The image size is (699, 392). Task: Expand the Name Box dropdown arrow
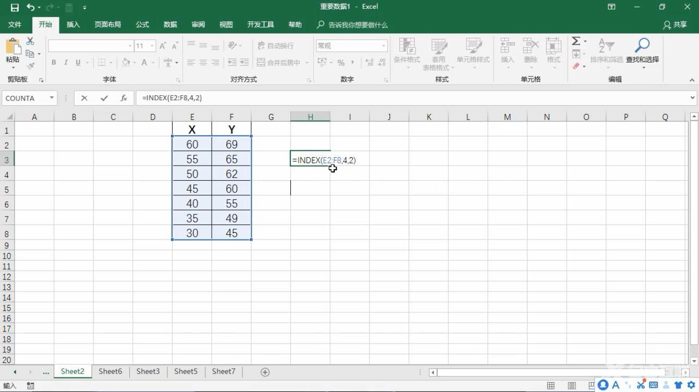(x=52, y=98)
